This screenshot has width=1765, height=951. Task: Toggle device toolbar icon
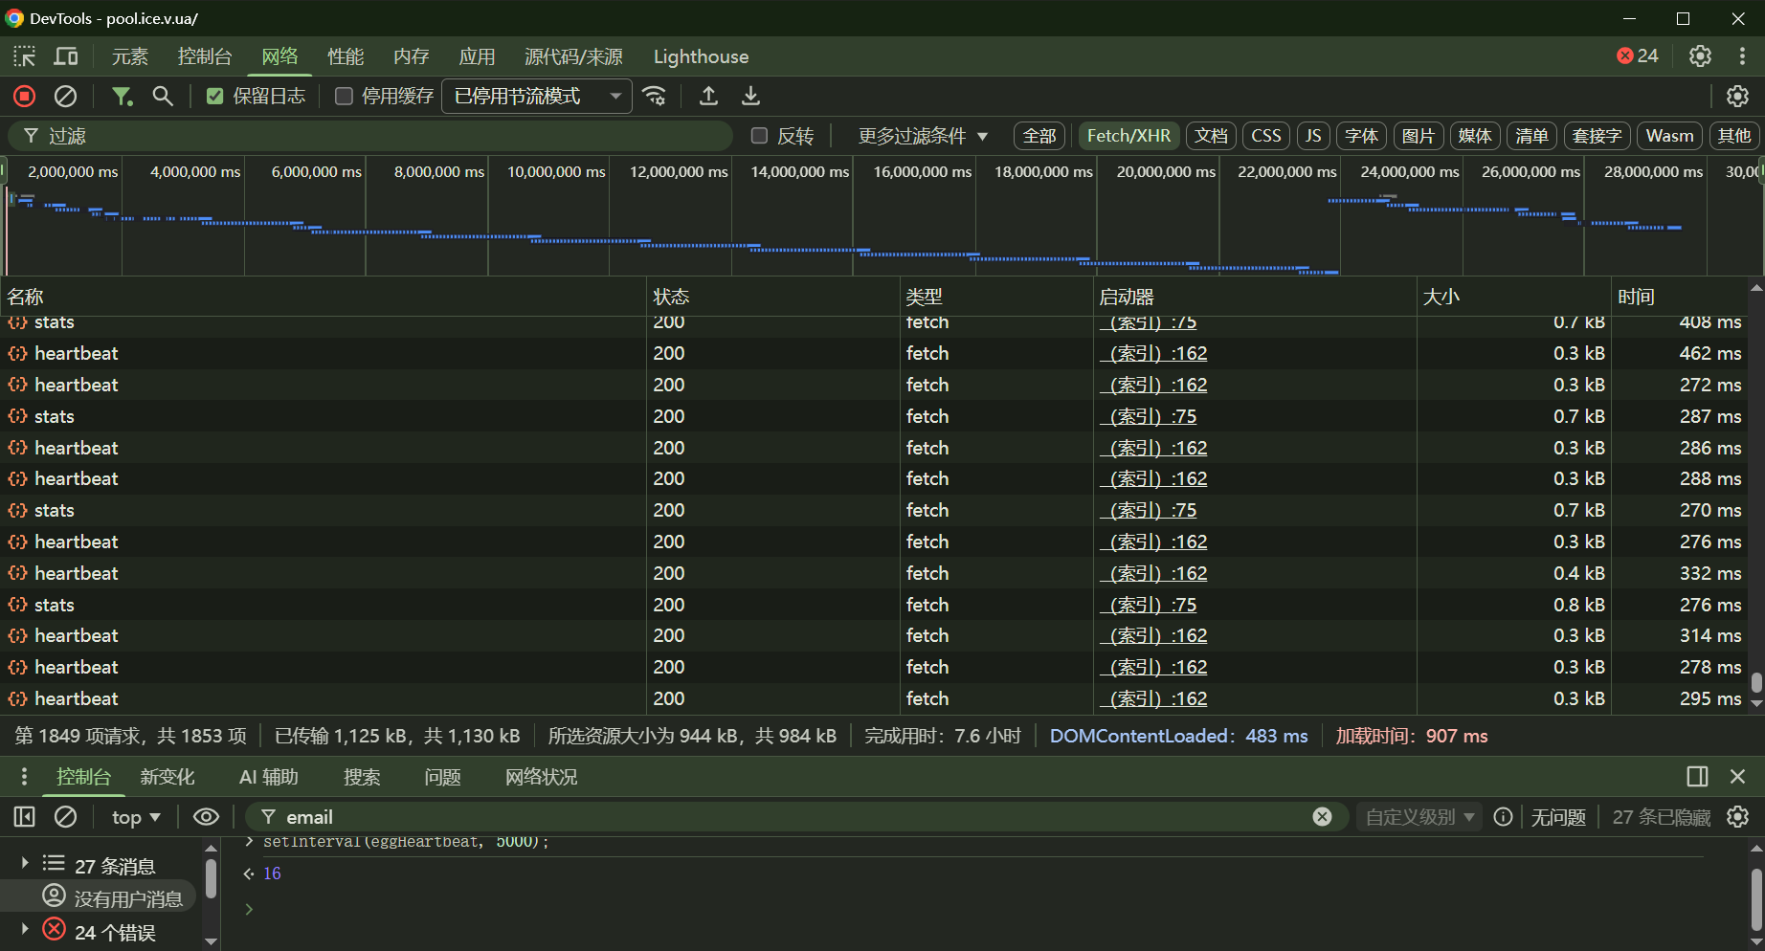65,56
